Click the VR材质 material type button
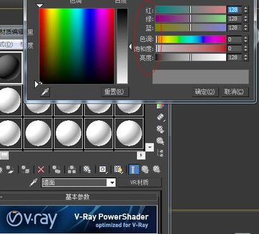Viewport: 259px width, 234px height. point(139,183)
